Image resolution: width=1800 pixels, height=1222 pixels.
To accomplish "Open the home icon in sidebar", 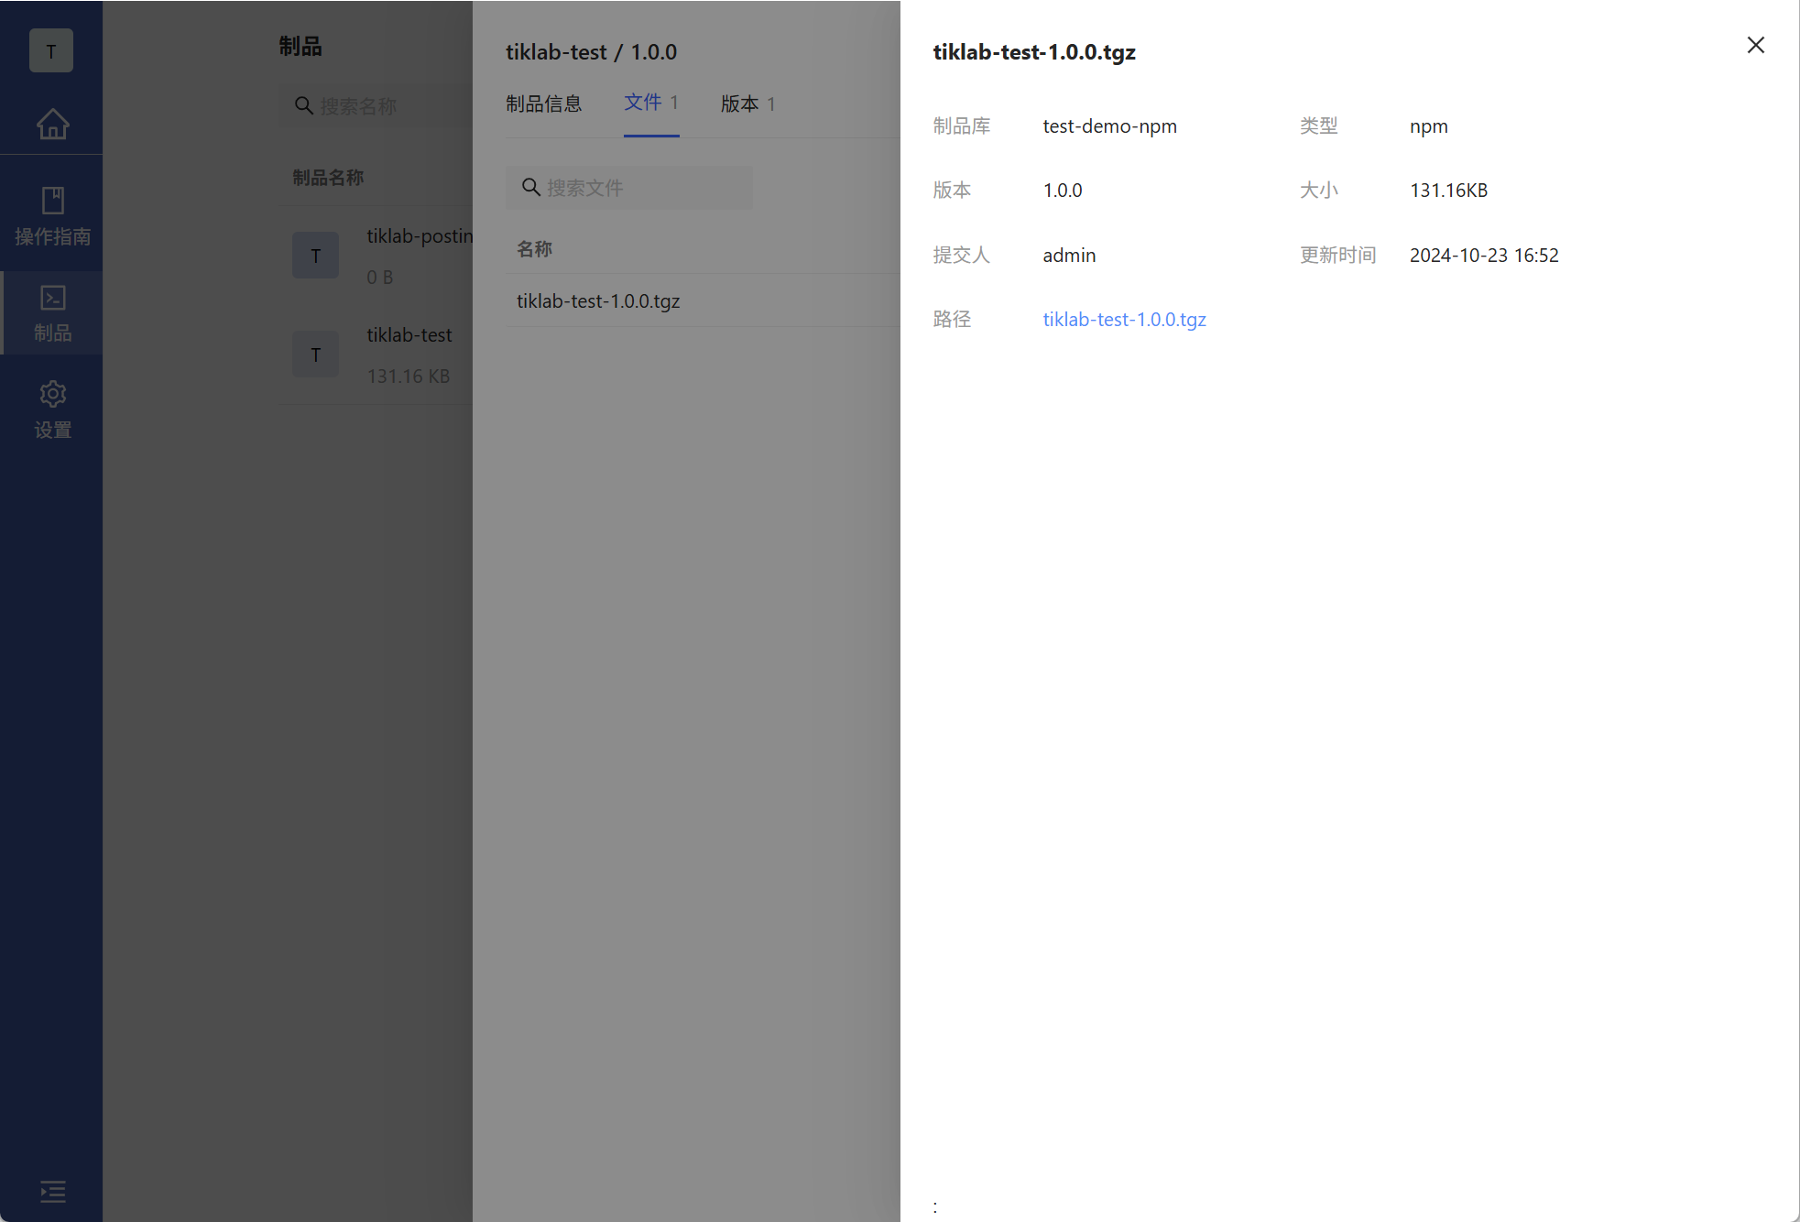I will [x=52, y=124].
